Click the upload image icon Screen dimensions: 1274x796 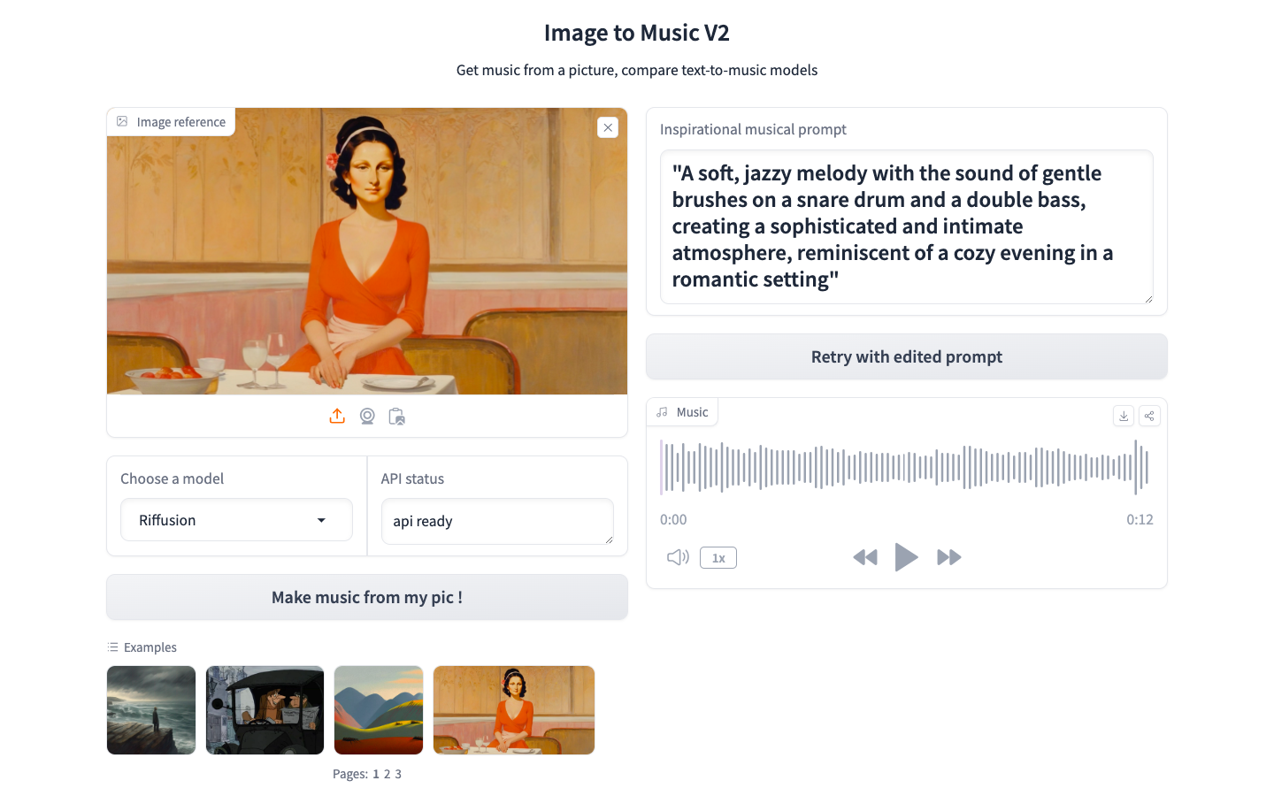[337, 416]
